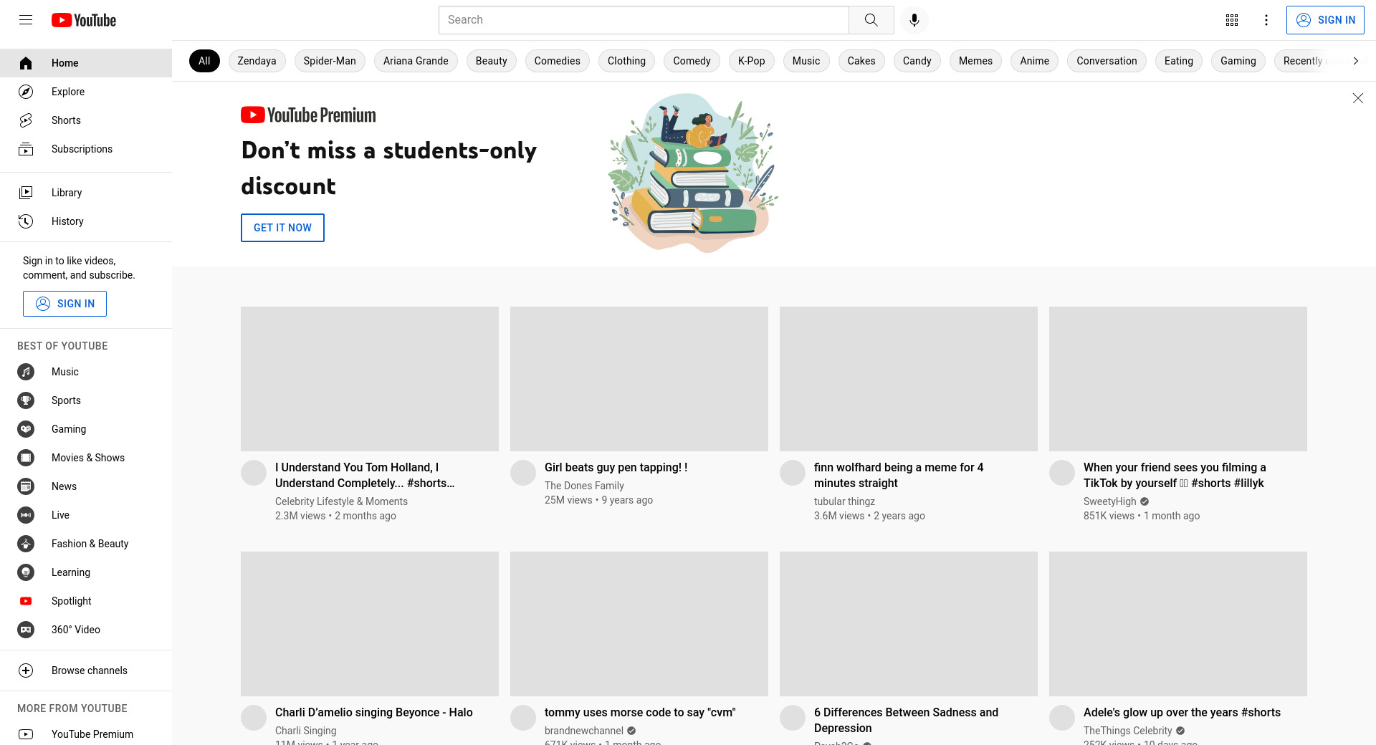
Task: Click the sidebar SIGN IN button
Action: coord(64,304)
